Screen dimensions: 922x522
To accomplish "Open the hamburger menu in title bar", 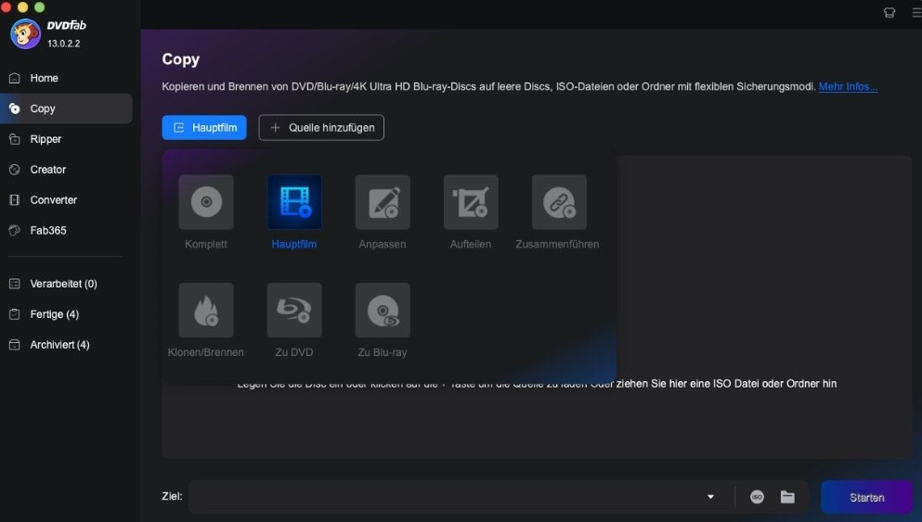I will tap(916, 12).
